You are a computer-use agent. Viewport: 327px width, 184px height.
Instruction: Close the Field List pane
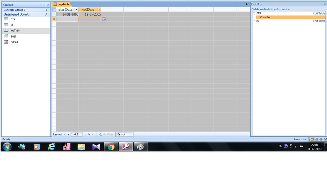click(325, 4)
